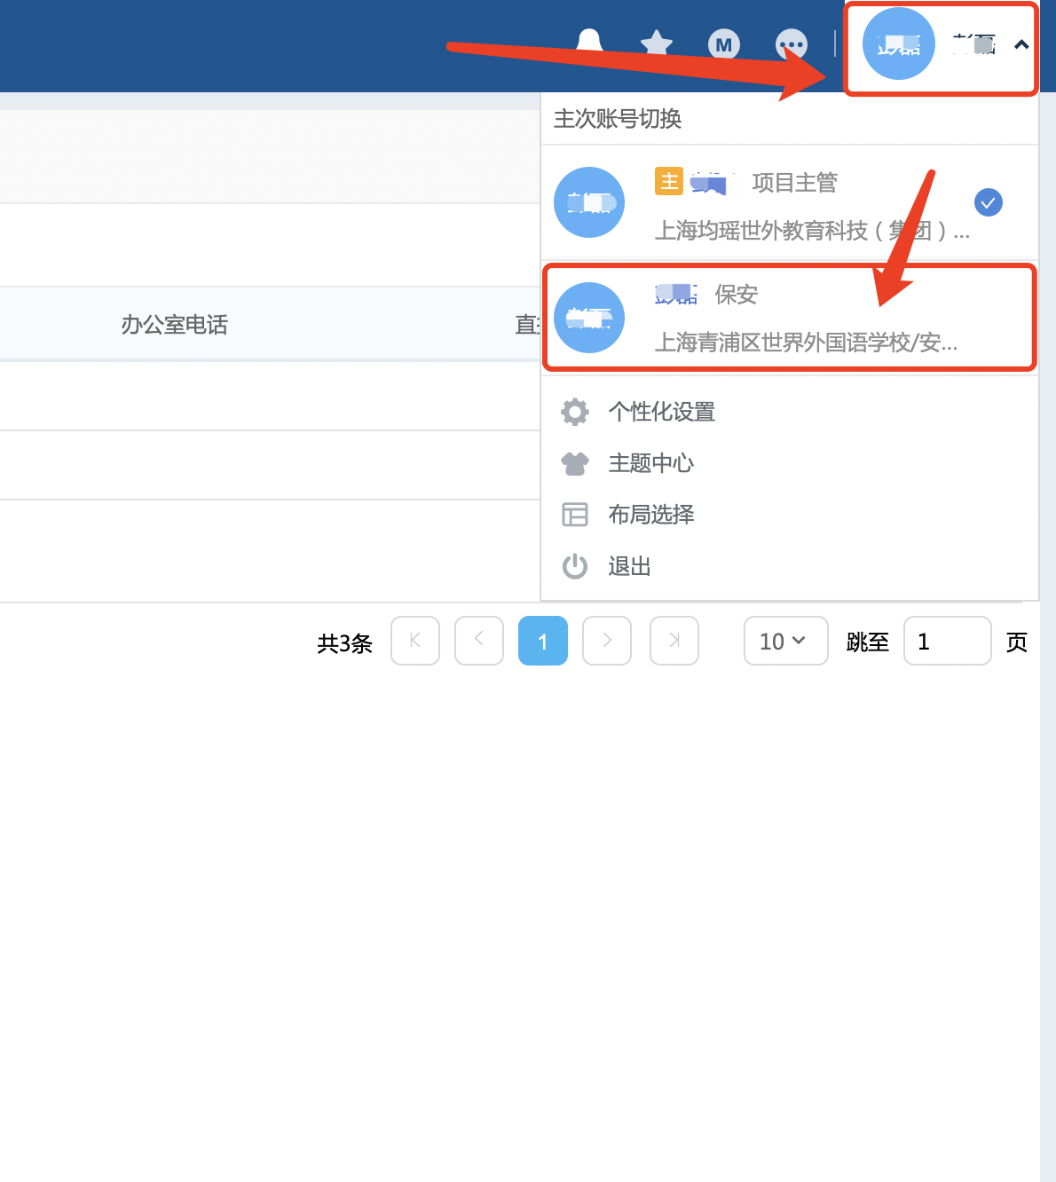Screen dimensions: 1056x1182
Task: Open the notification bell icon
Action: (589, 43)
